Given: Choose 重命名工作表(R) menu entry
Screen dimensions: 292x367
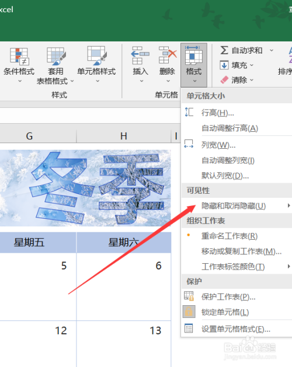Looking at the screenshot, I should 237,236.
